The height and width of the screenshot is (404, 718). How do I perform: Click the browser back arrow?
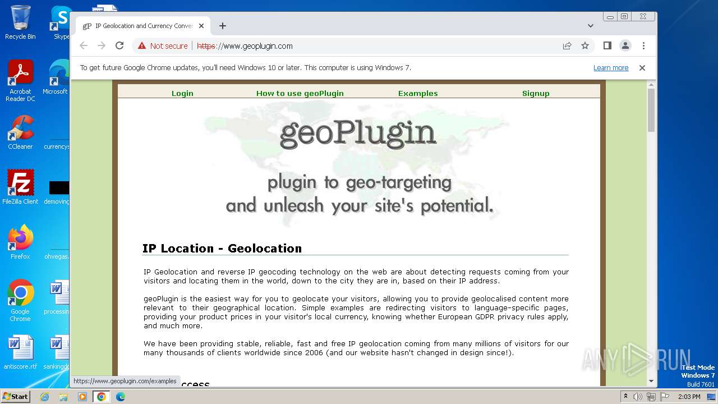(x=84, y=46)
